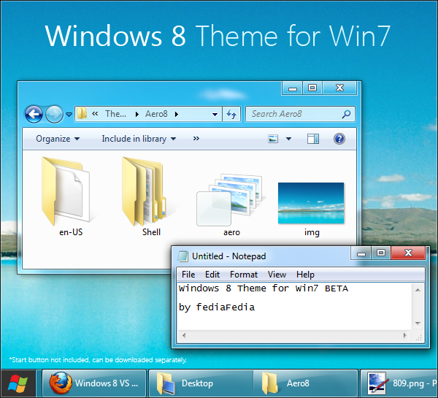Minimize the Explorer window
Image resolution: width=438 pixels, height=398 pixels.
click(x=292, y=88)
